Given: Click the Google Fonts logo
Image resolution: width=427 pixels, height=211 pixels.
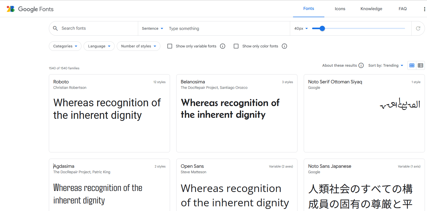Looking at the screenshot, I should click(x=30, y=9).
